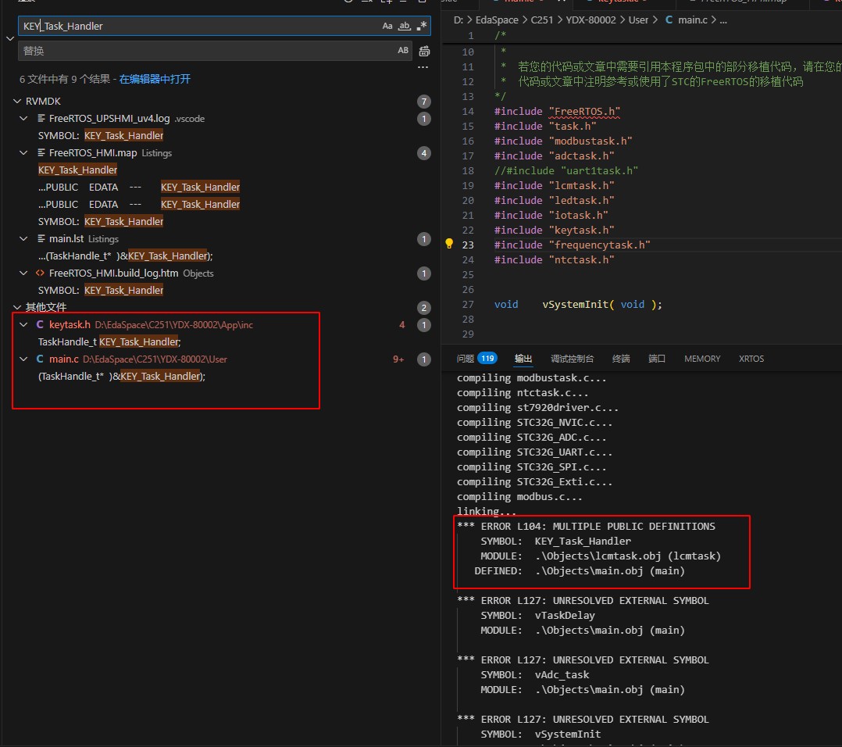This screenshot has height=747, width=842.
Task: Click the Replace All icon
Action: [x=424, y=51]
